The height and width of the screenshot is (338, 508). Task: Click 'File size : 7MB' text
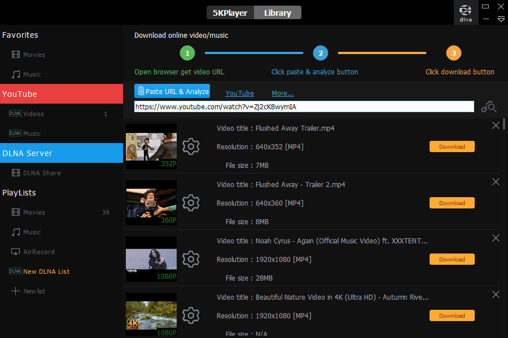tap(247, 166)
